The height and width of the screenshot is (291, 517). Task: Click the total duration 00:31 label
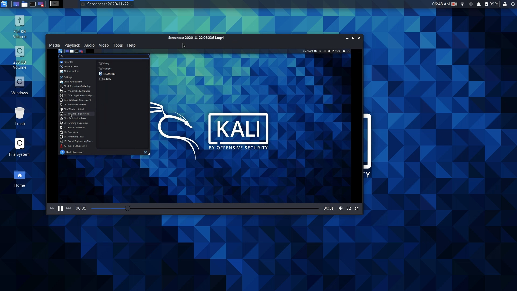[x=328, y=208]
